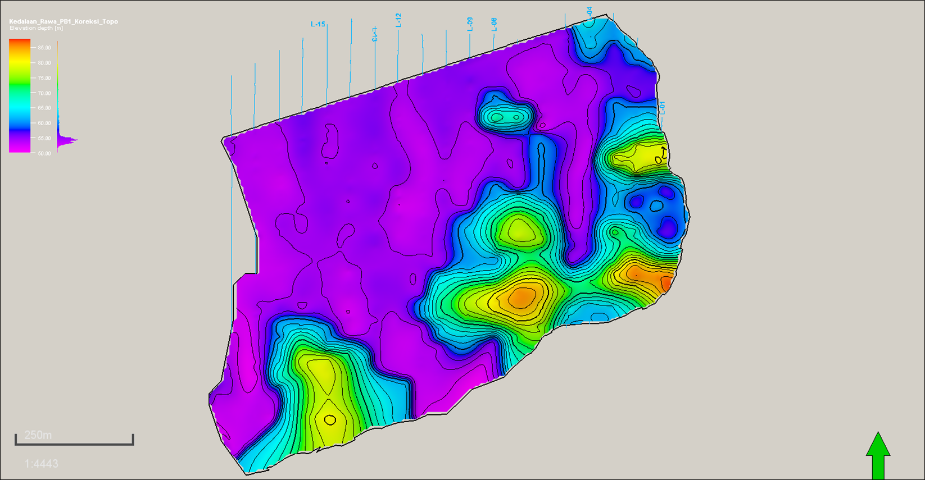The width and height of the screenshot is (925, 480).
Task: Click the L-08 survey line label
Action: point(494,24)
